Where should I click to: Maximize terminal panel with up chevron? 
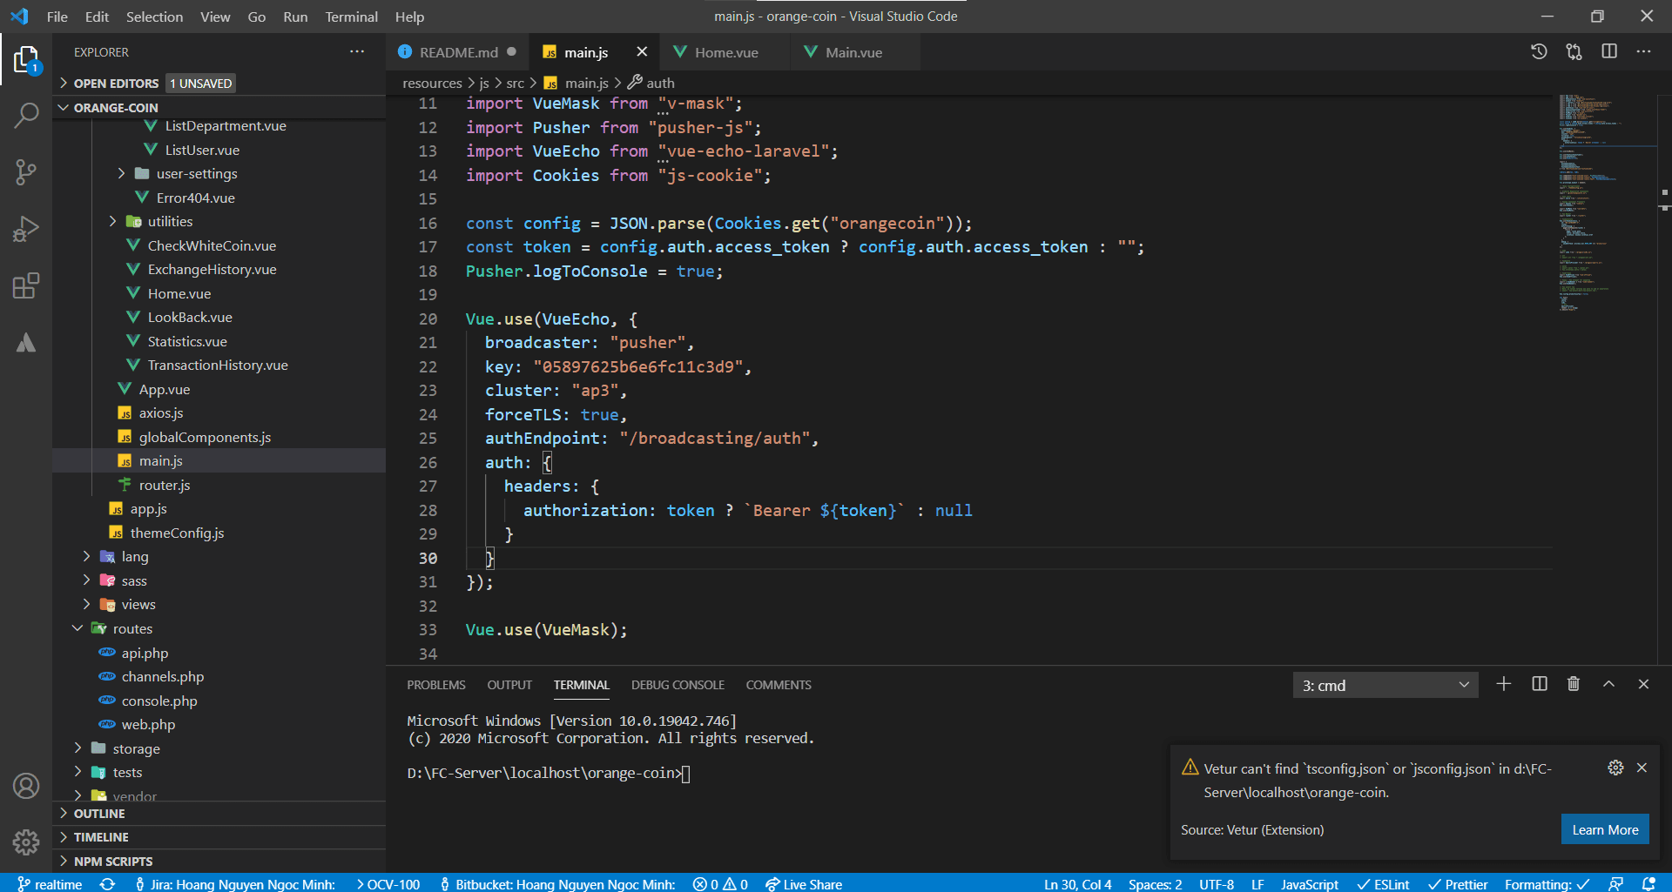coord(1609,684)
